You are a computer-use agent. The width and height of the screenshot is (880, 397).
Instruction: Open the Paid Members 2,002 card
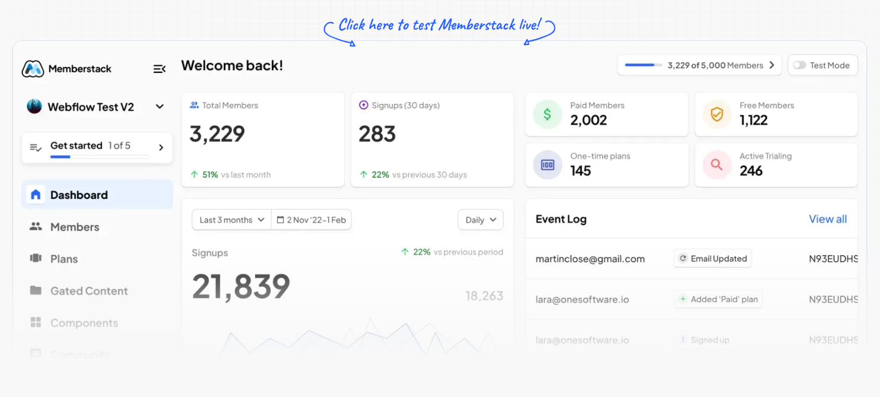coord(607,114)
